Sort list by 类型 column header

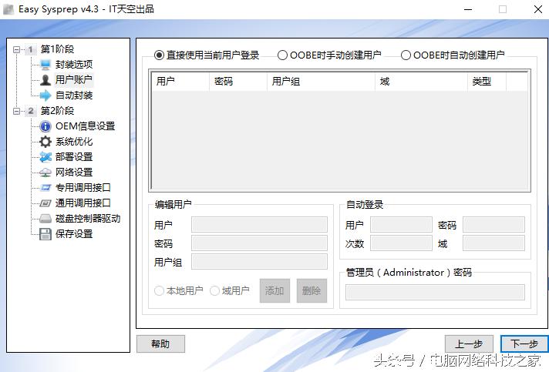point(487,82)
